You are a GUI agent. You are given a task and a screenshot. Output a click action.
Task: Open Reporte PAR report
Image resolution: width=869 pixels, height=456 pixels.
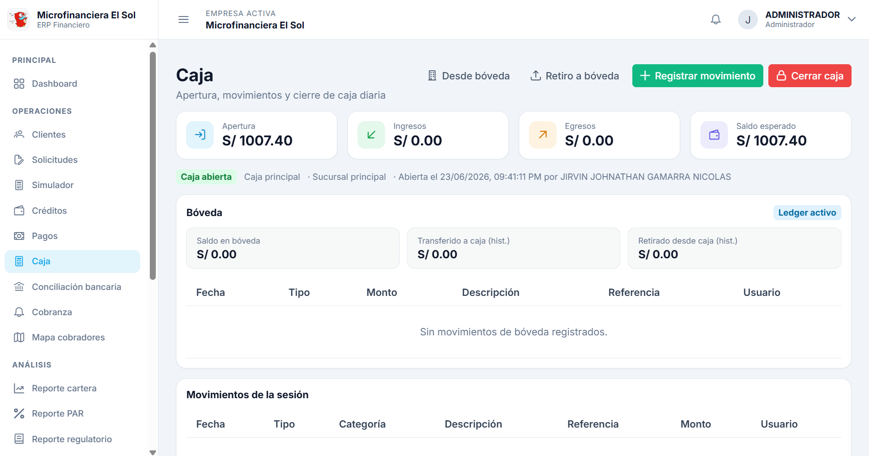[x=72, y=413]
